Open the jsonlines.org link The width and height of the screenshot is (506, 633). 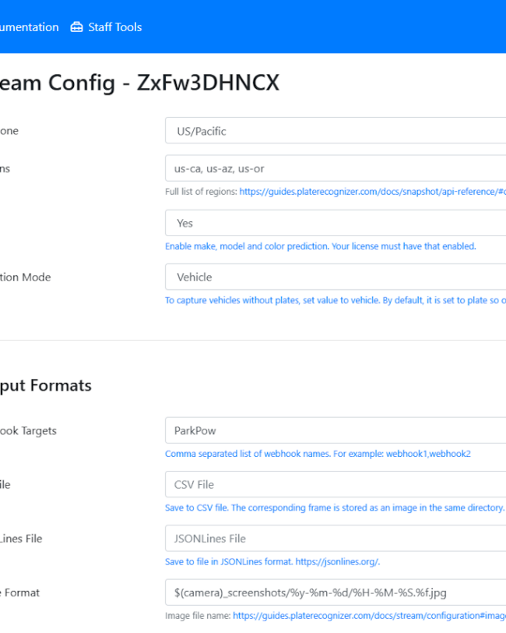338,561
